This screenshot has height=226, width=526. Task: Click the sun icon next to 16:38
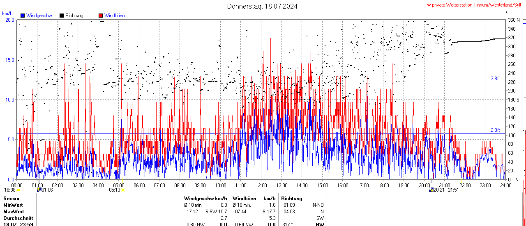pyautogui.click(x=18, y=190)
